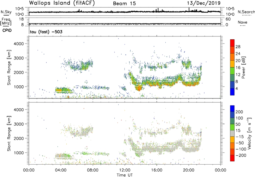255x177 pixels.
Task: Click the "08:00" time axis label
Action: [x=93, y=170]
